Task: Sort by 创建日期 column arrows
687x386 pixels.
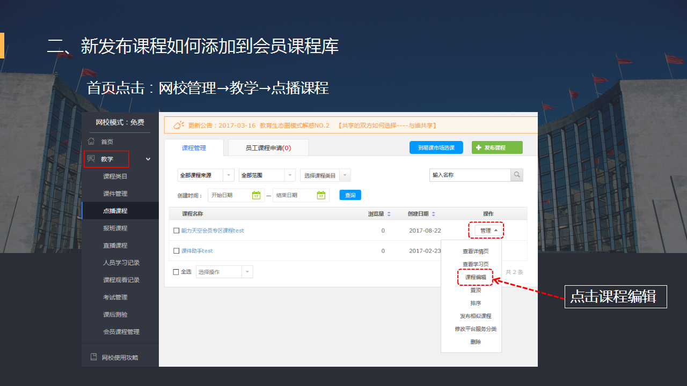Action: pyautogui.click(x=434, y=214)
